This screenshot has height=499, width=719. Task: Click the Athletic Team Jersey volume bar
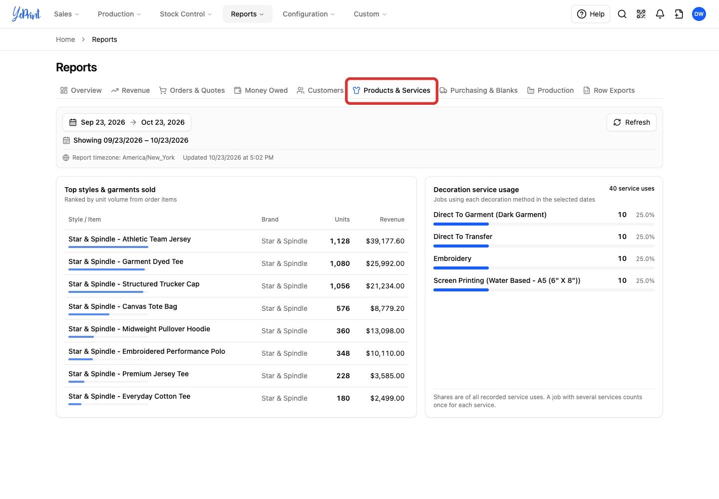click(108, 247)
